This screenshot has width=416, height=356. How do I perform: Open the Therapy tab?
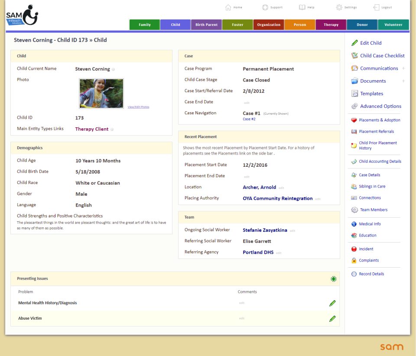331,25
